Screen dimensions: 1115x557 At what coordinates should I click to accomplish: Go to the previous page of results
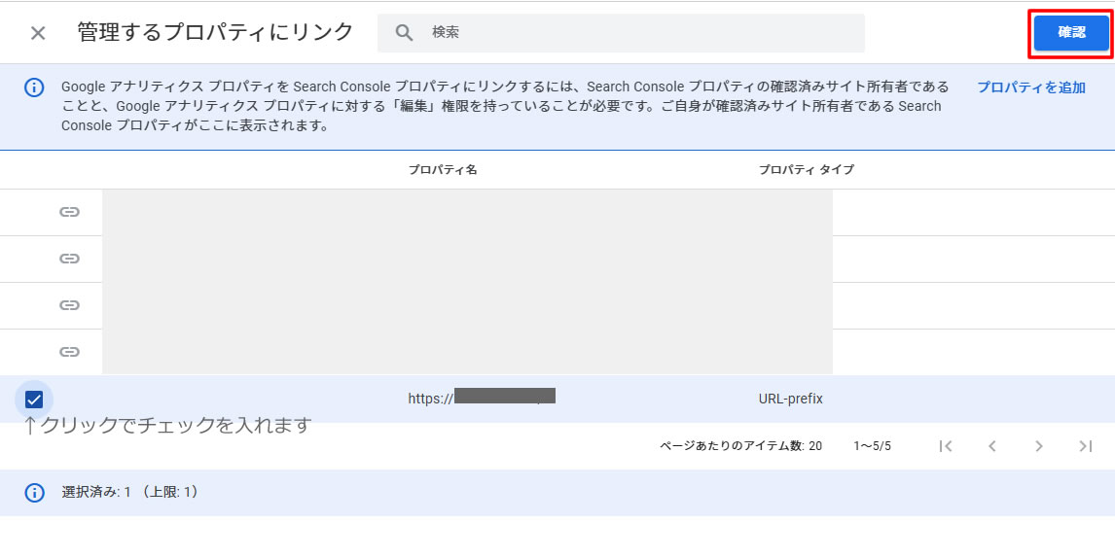[992, 446]
